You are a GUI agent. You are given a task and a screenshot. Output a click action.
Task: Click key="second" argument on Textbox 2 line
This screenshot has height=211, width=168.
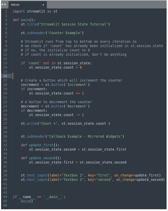pos(100,180)
